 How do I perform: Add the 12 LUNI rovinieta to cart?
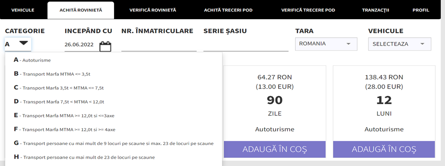(x=384, y=149)
